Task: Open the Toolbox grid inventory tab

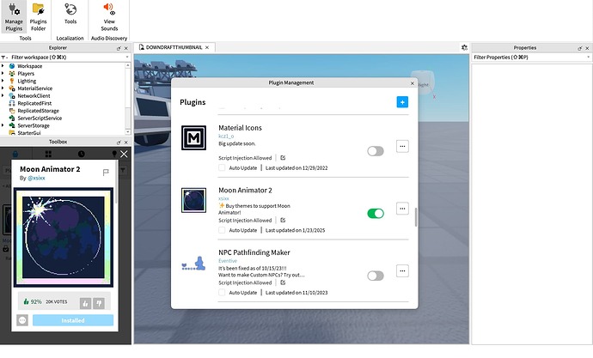Action: [x=48, y=154]
